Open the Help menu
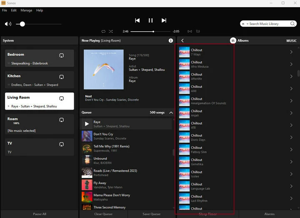The image size is (300, 218). [40, 10]
